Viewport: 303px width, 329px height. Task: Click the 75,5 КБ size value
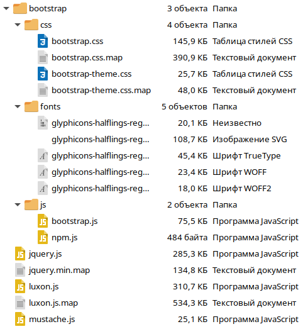[193, 221]
